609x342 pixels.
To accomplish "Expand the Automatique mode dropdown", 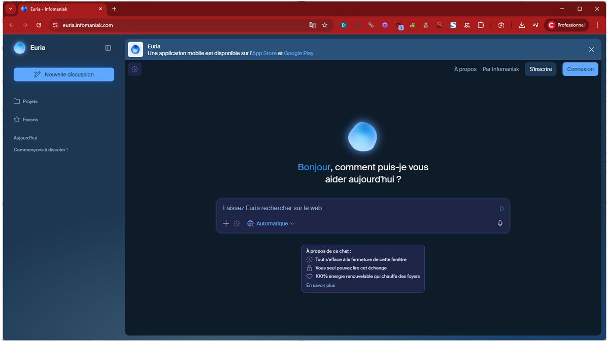I will tap(271, 223).
